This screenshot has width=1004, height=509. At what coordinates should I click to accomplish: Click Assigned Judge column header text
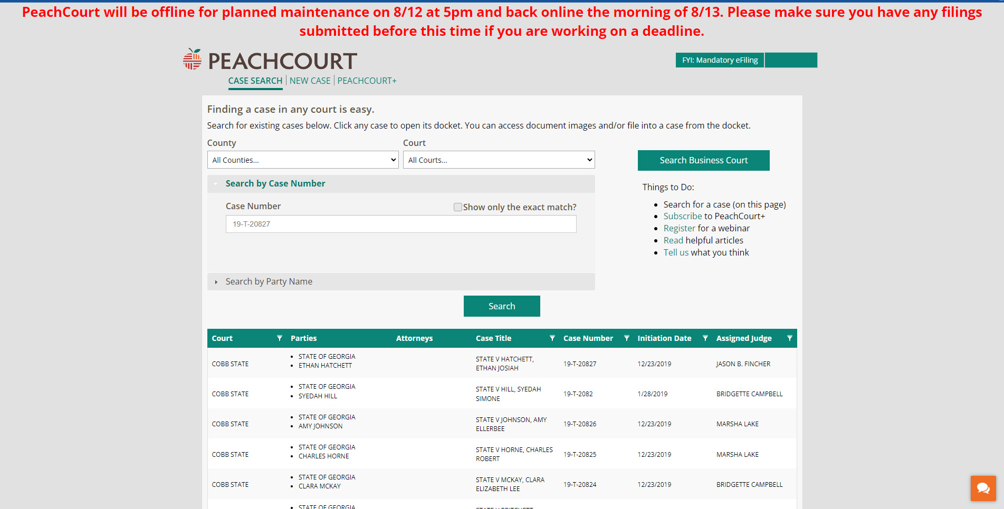[744, 338]
